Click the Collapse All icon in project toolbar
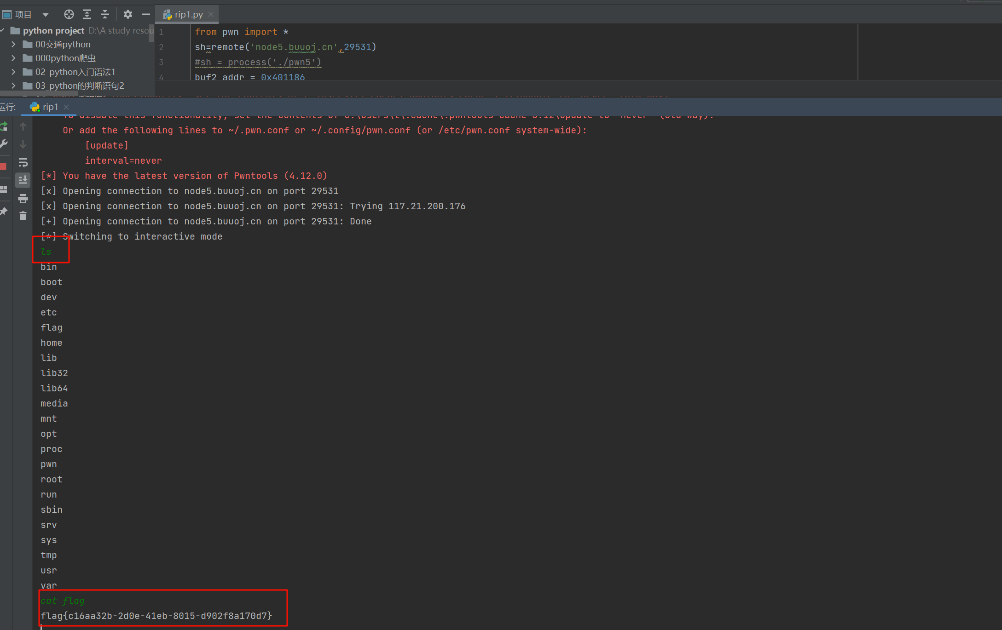 [x=105, y=14]
